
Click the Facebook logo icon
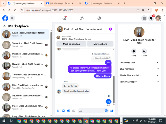coord(5,18)
